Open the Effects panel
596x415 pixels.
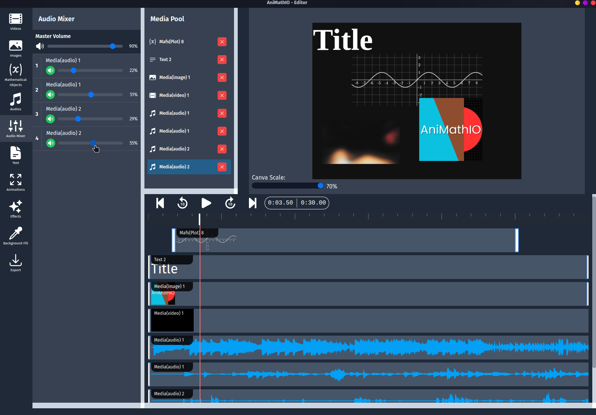(x=16, y=209)
